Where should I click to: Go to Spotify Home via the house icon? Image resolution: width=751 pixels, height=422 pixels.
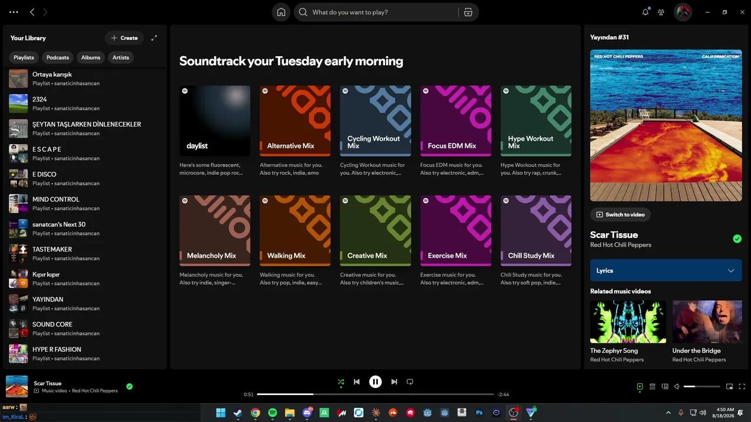281,12
